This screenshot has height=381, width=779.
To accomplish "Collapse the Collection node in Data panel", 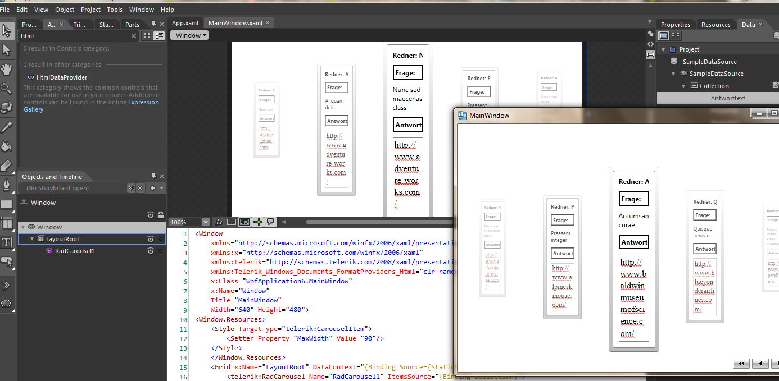I will [685, 86].
